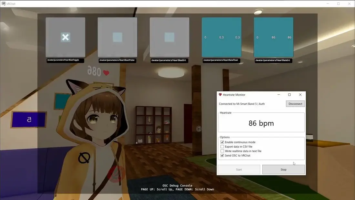Viewport: 355px width, 200px height.
Task: Click the /avatar/parameters/HeartBeatInt label
Action: (169, 60)
